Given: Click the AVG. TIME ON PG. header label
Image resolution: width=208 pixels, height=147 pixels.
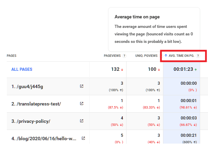Looking at the screenshot, I should [181, 56].
